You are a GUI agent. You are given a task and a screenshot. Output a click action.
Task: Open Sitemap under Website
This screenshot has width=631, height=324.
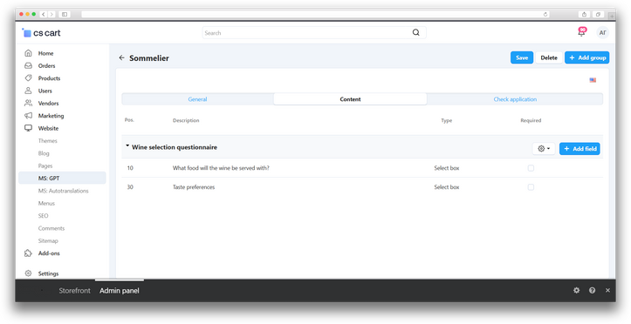point(48,240)
